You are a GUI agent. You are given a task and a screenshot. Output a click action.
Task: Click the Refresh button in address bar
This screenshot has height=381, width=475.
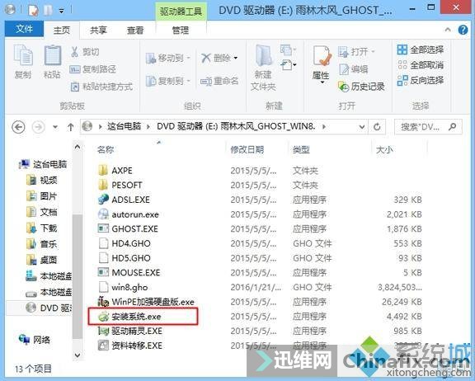coord(377,127)
